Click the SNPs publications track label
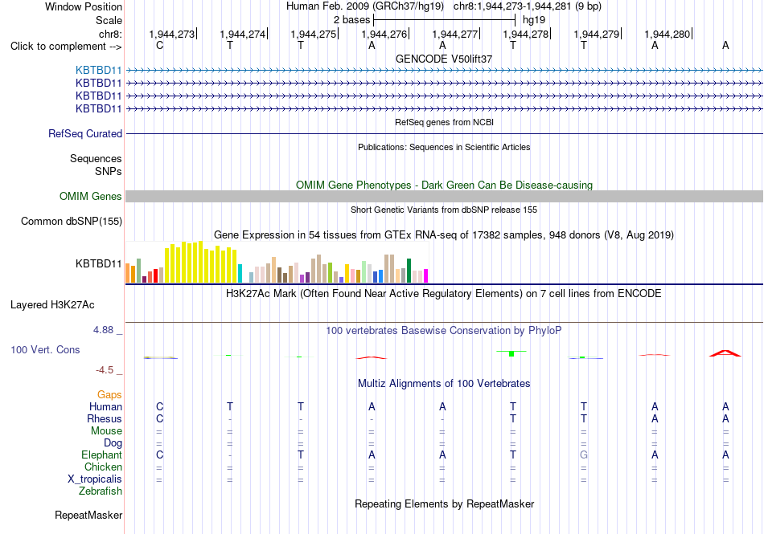 (x=109, y=171)
